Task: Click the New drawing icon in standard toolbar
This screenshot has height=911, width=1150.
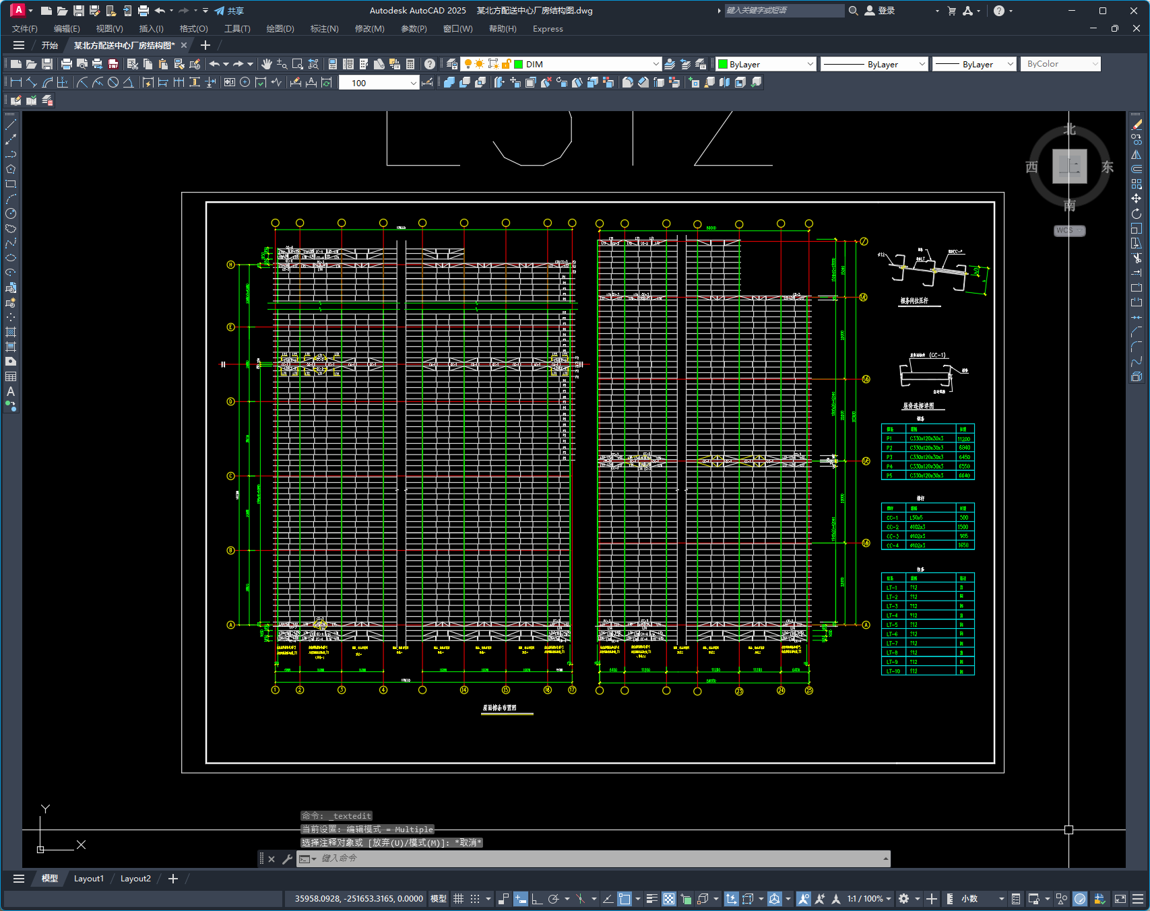Action: pyautogui.click(x=16, y=64)
